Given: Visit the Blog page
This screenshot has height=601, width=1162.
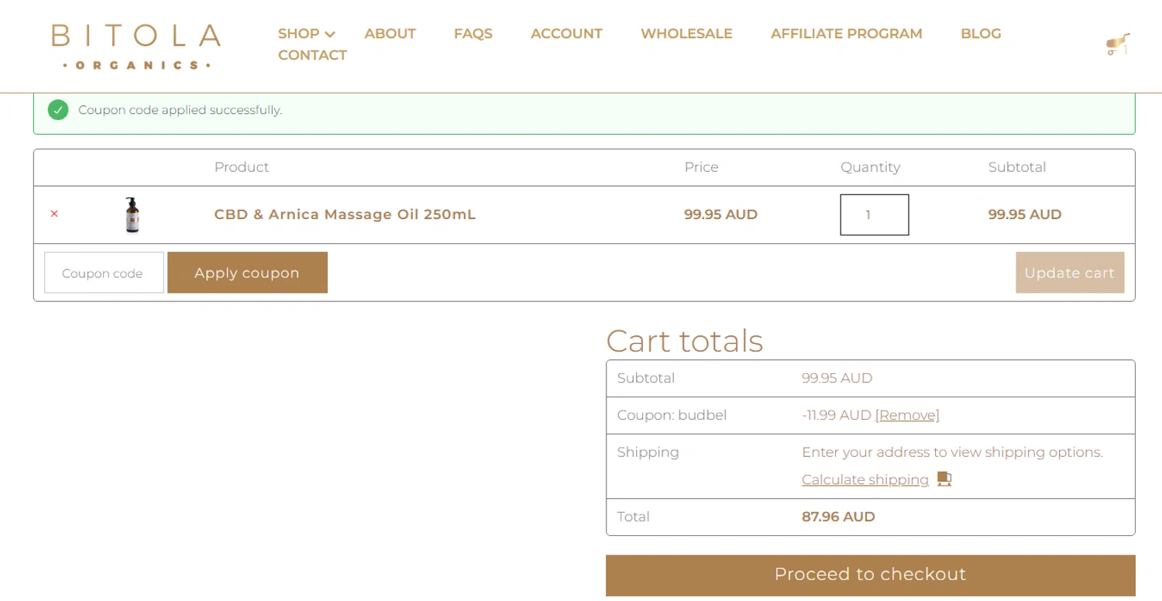Looking at the screenshot, I should click(x=981, y=33).
